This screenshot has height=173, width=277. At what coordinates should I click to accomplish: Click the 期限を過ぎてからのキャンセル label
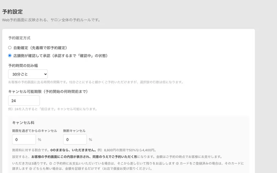(35, 131)
